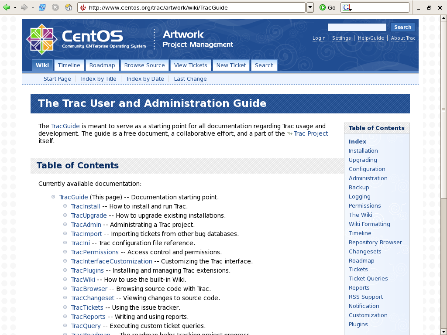Open the TracPermissions link

[95, 252]
